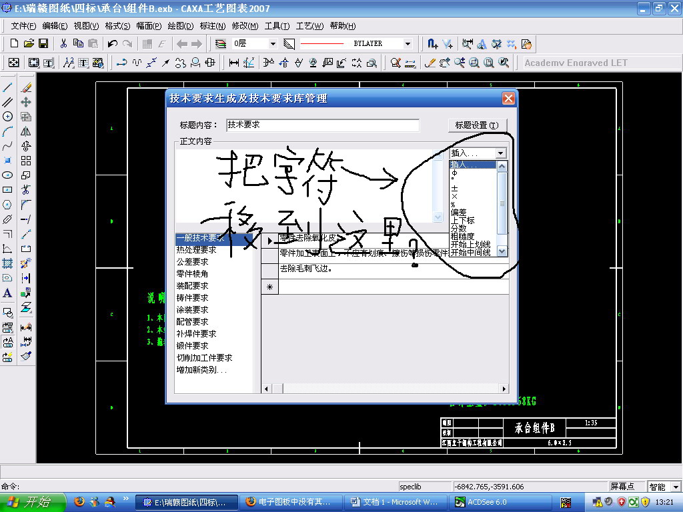Copy selection with the copy icon
The image size is (683, 512).
79,43
